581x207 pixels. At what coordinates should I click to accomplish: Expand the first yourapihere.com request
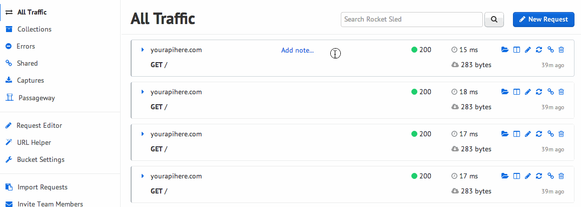click(143, 50)
